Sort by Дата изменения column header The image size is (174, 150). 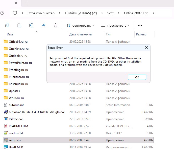pyautogui.click(x=81, y=34)
